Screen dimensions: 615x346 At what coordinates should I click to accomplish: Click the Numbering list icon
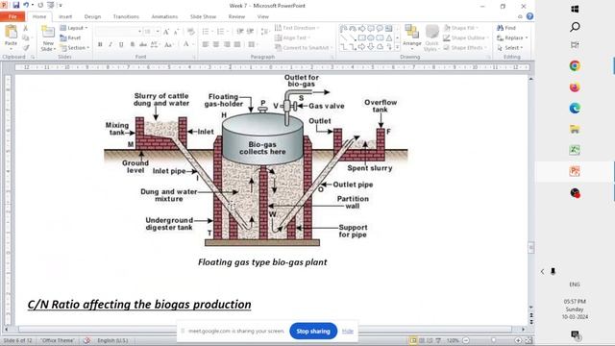pos(222,32)
